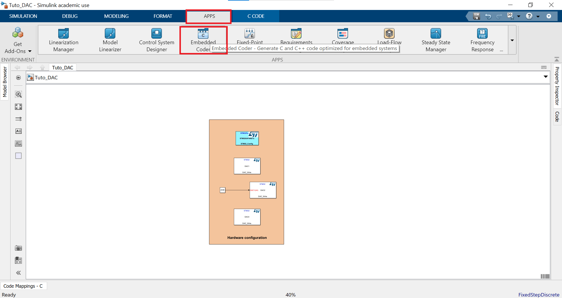Switch to the DEBUG tab
562x298 pixels.
click(x=70, y=16)
